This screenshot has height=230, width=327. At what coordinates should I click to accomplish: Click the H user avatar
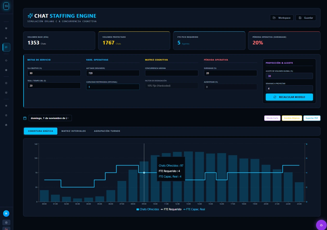(6, 213)
